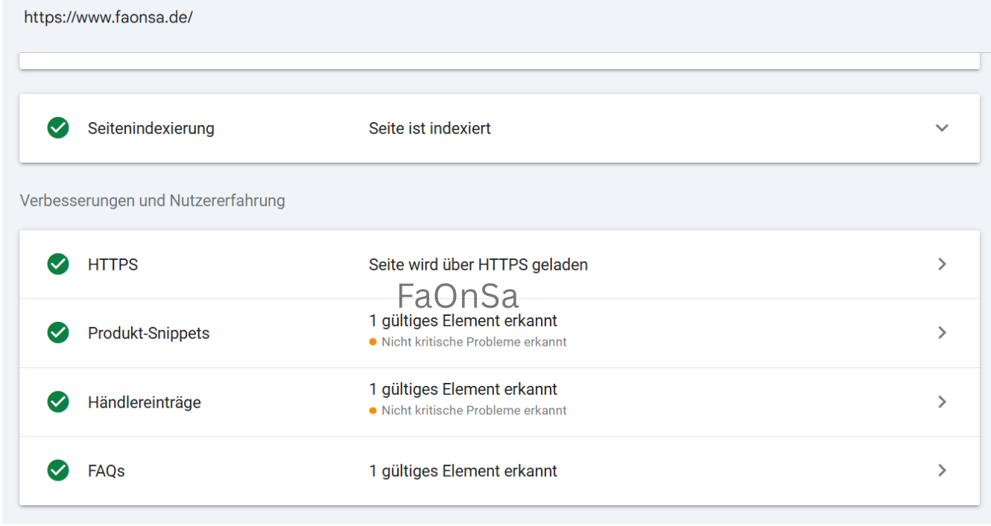Open HTTPS details via the right chevron
Viewport: 991px width, 526px height.
[942, 264]
